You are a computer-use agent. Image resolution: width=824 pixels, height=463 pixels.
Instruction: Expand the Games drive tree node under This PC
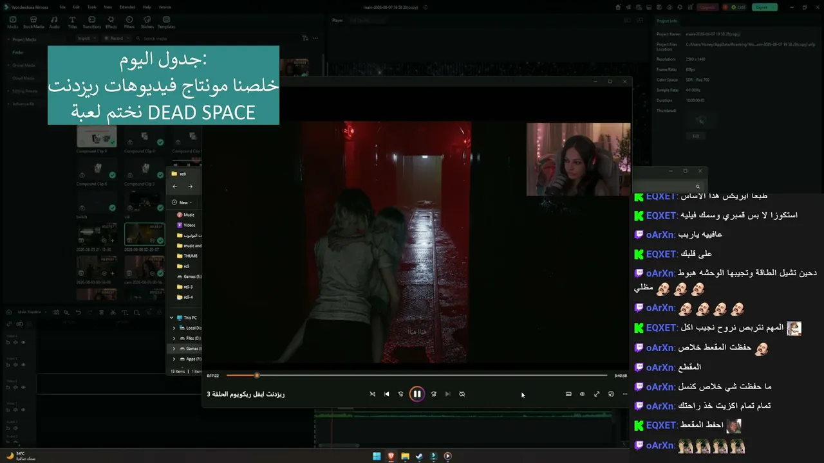click(x=174, y=349)
